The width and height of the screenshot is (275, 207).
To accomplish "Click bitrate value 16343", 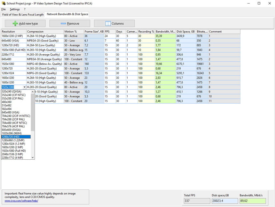I will coord(202,73).
